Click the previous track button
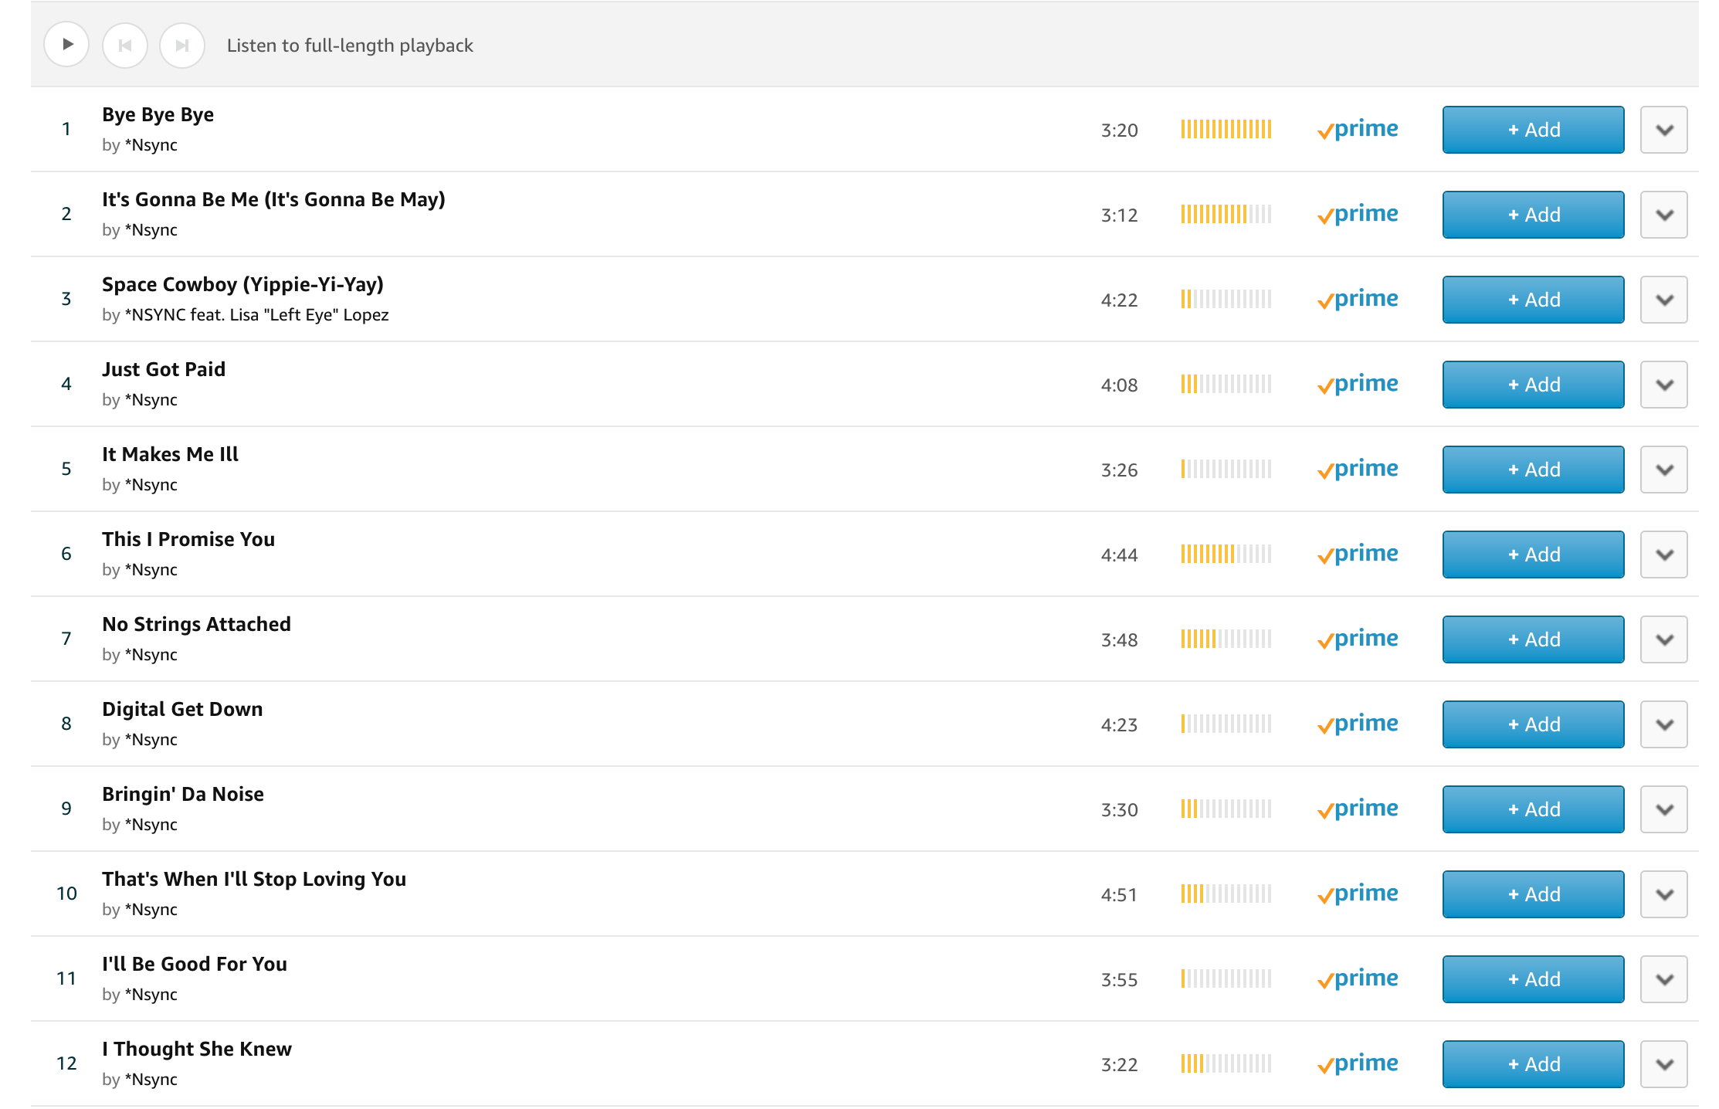 [124, 45]
